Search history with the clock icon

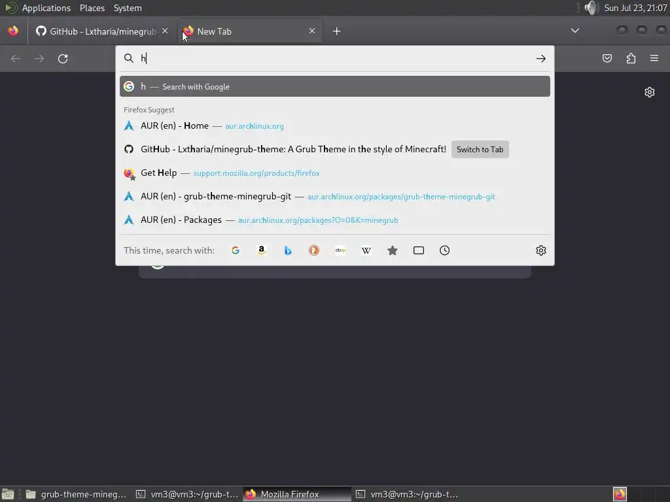click(x=445, y=250)
